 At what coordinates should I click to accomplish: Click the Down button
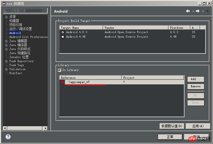[x=195, y=103]
